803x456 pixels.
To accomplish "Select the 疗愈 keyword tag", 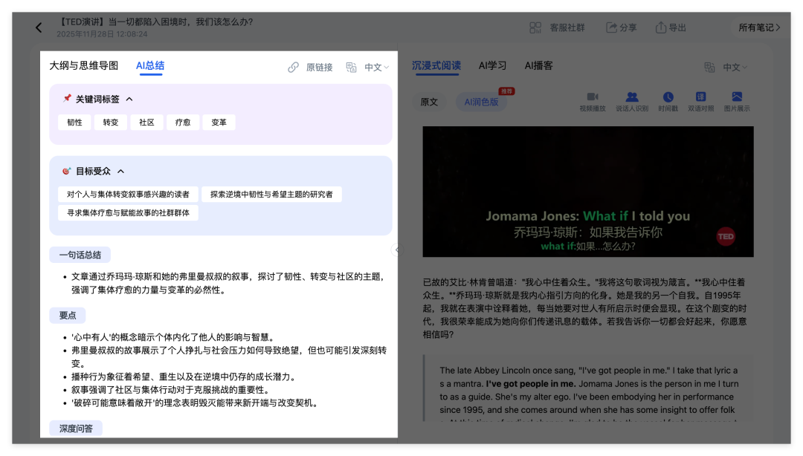I will click(x=183, y=123).
